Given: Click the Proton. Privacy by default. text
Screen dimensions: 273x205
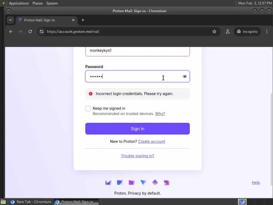Looking at the screenshot, I should click(137, 193).
